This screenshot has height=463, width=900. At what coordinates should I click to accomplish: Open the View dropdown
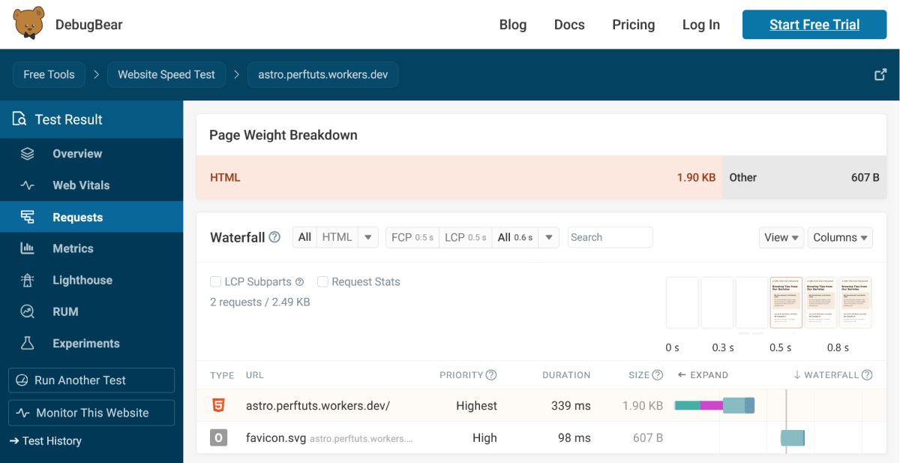[x=781, y=237]
